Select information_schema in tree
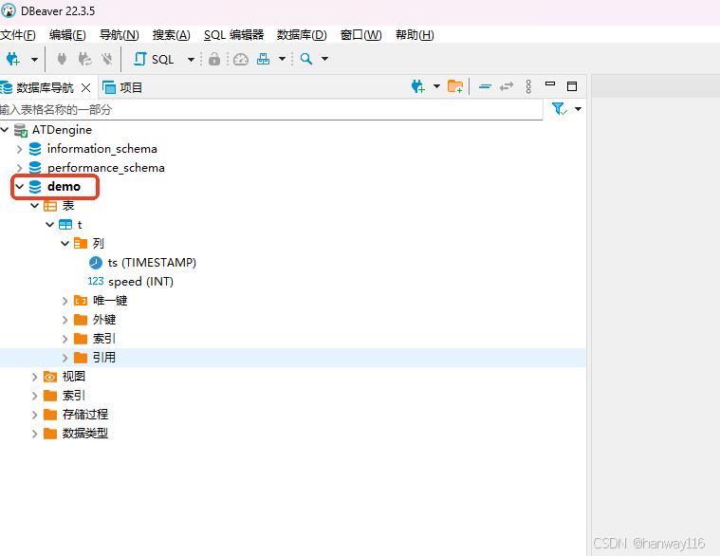The image size is (720, 556). coord(102,149)
